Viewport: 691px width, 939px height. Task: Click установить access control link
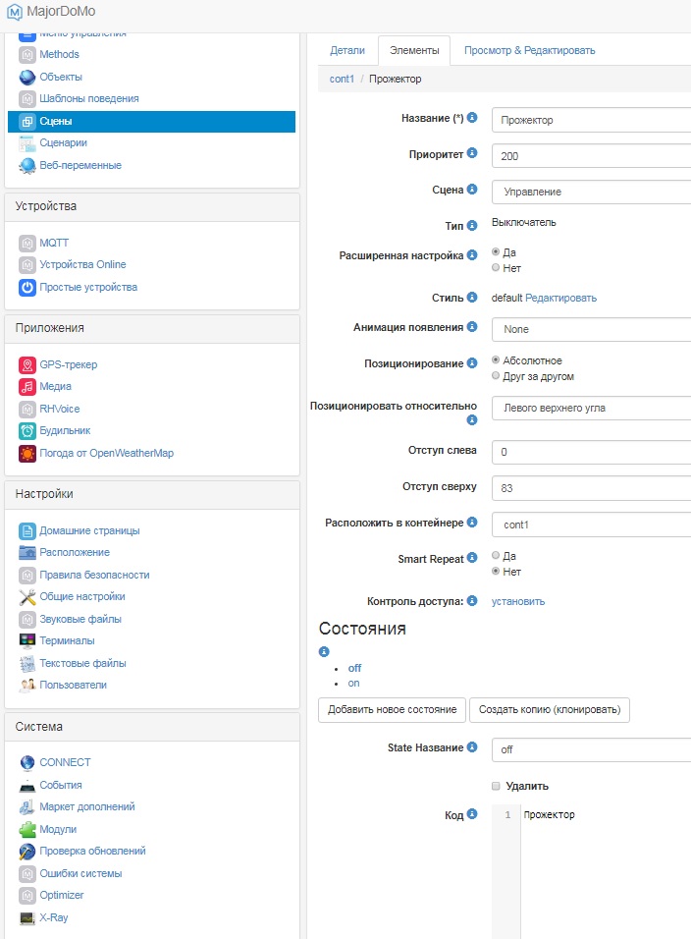pos(518,602)
